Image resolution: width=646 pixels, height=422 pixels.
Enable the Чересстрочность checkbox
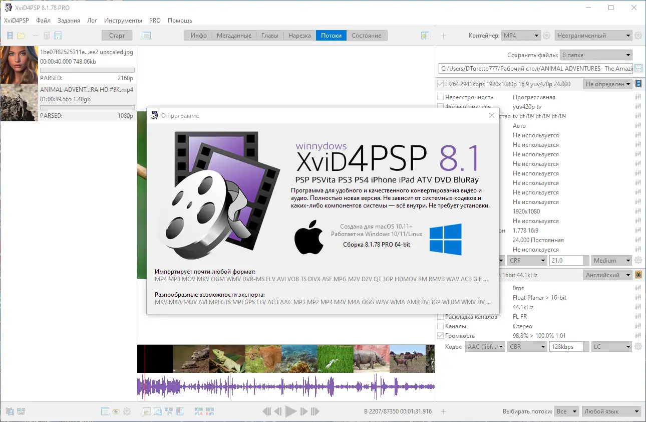(x=440, y=97)
